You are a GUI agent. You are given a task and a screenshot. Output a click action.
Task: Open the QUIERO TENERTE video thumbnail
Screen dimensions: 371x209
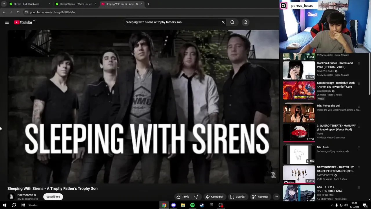pos(299,133)
